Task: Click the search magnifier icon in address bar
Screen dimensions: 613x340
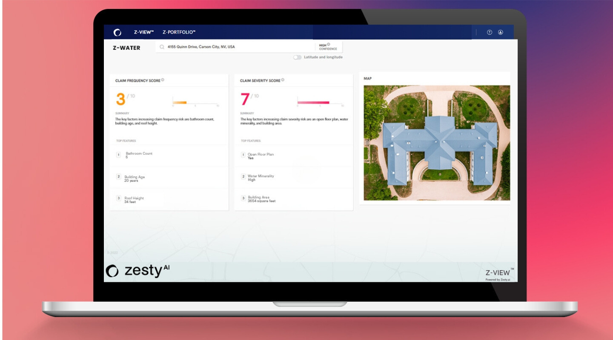Action: [162, 47]
